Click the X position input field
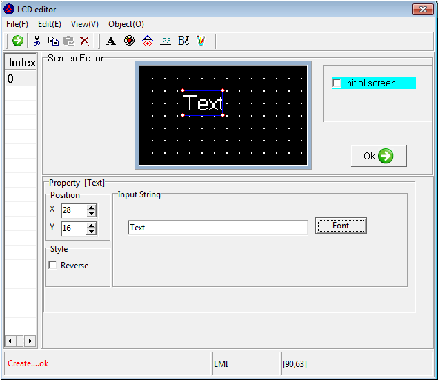This screenshot has height=380, width=438. point(74,210)
